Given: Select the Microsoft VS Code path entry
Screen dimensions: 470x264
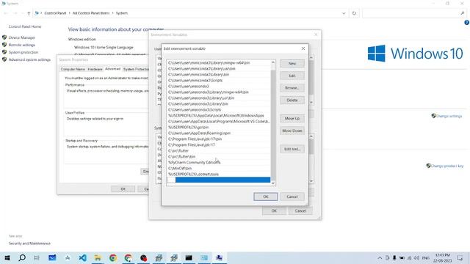Looking at the screenshot, I should point(219,122).
